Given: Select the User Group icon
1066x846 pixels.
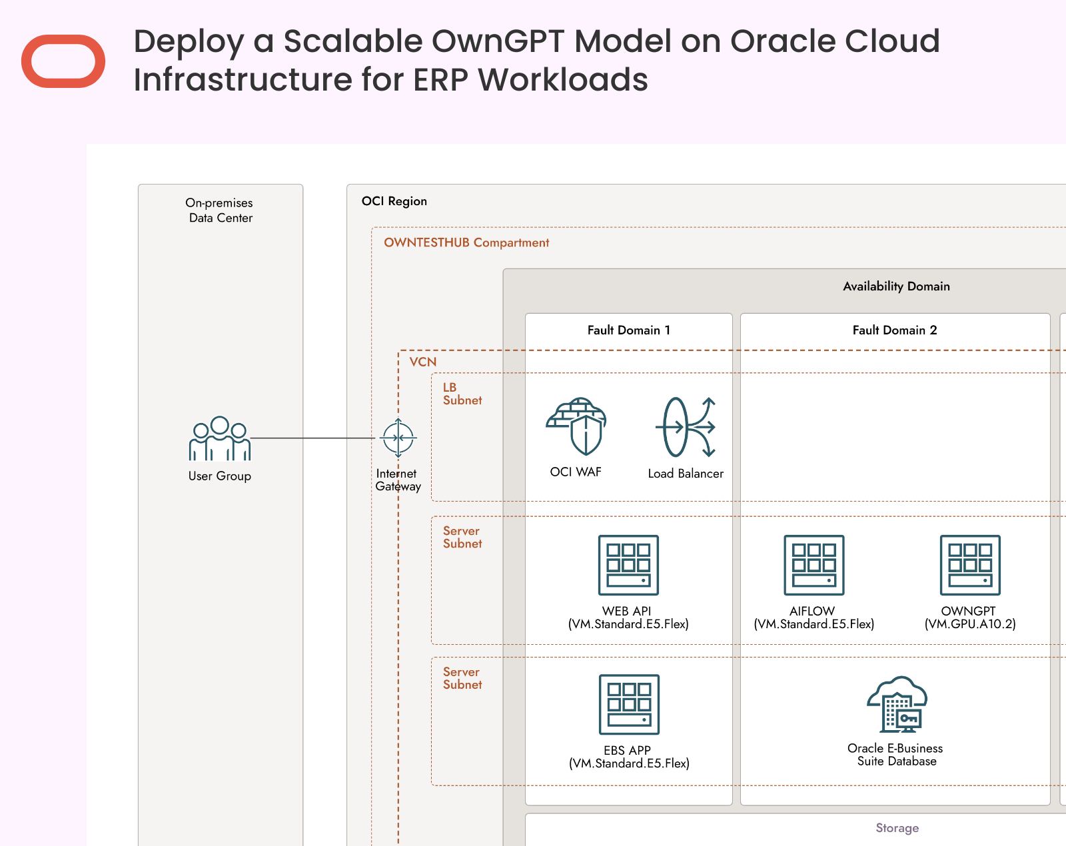Looking at the screenshot, I should pos(220,440).
